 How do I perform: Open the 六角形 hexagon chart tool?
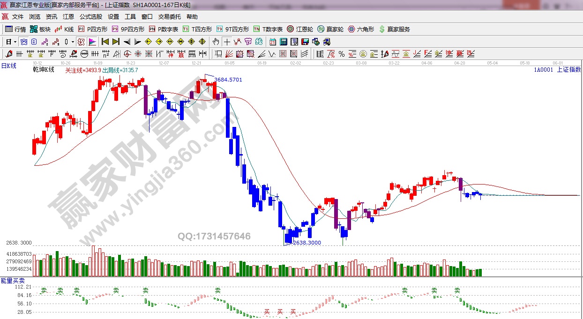click(x=361, y=29)
